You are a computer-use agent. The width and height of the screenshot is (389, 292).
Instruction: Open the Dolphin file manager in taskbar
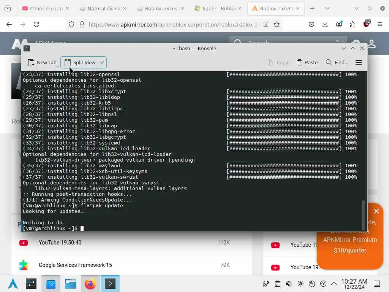pyautogui.click(x=70, y=284)
